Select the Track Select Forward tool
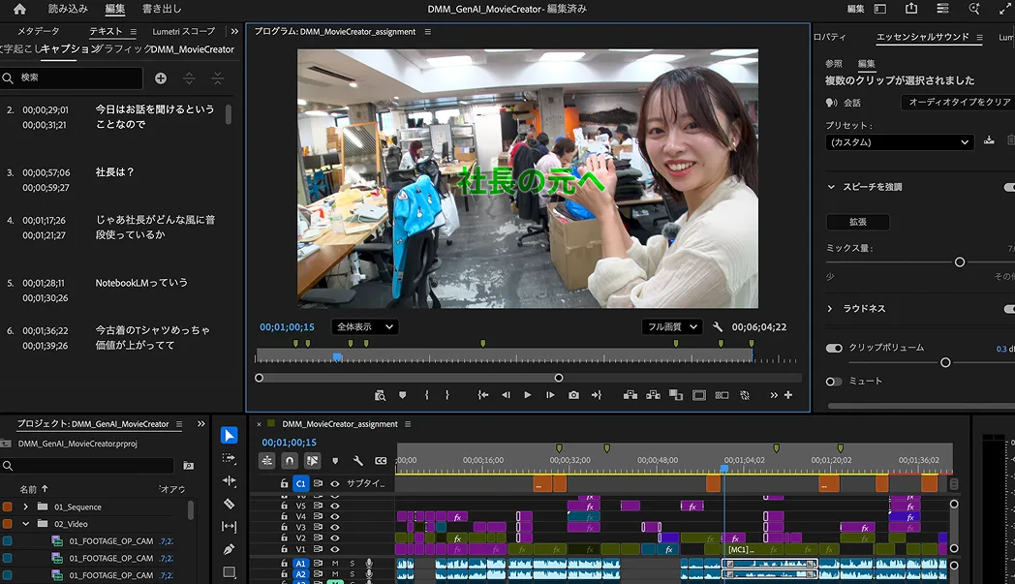Viewport: 1015px width, 584px height. pos(229,458)
